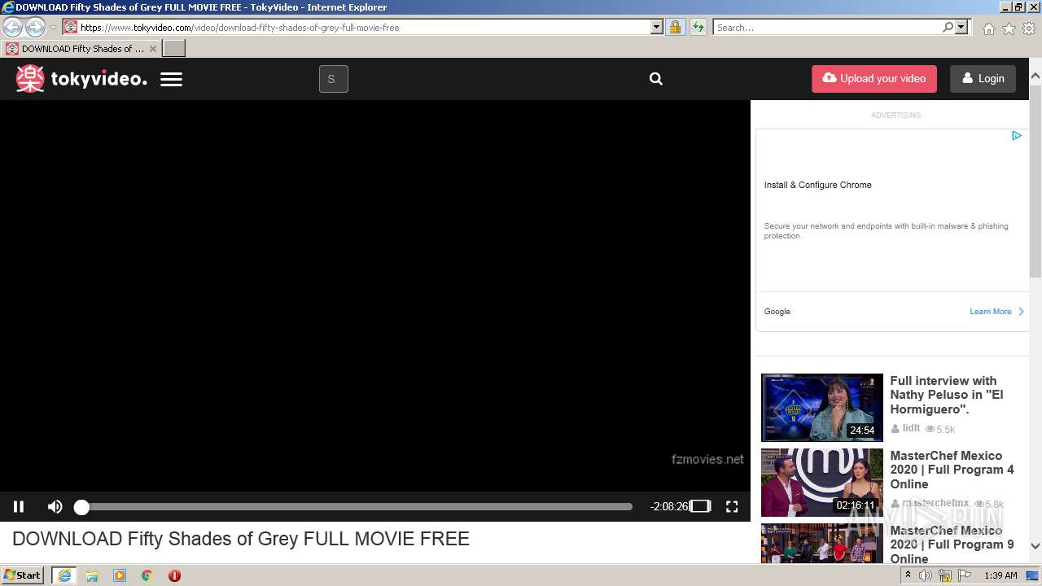Expand the address bar autocomplete dropdown

[x=657, y=27]
